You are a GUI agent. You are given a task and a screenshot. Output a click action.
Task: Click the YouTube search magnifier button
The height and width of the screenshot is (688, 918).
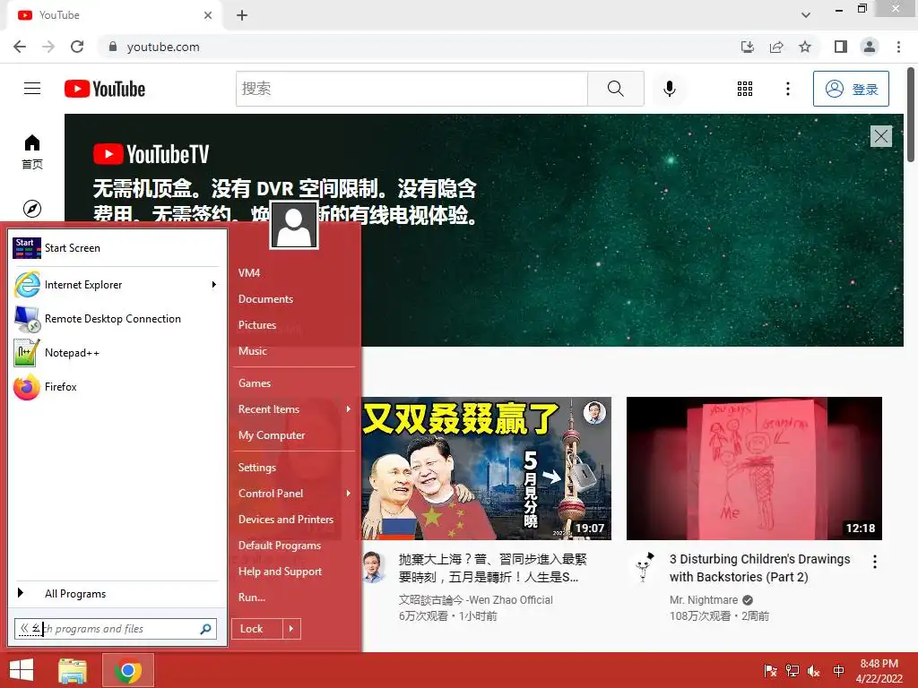(x=615, y=89)
